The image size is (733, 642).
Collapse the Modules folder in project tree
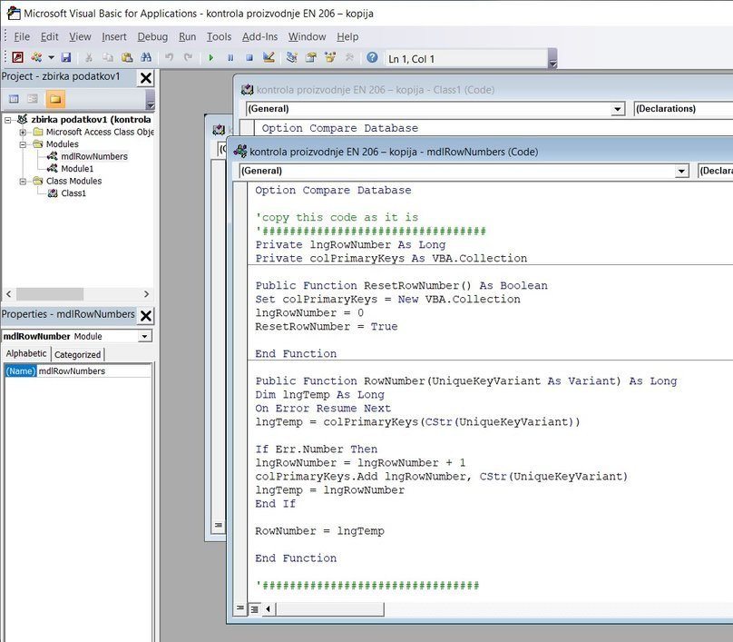(x=24, y=144)
